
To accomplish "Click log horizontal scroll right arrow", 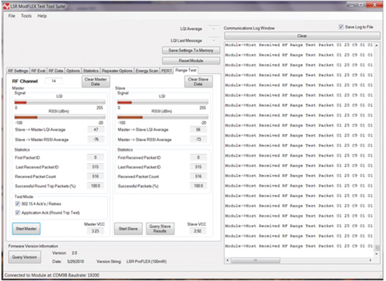I will (371, 260).
